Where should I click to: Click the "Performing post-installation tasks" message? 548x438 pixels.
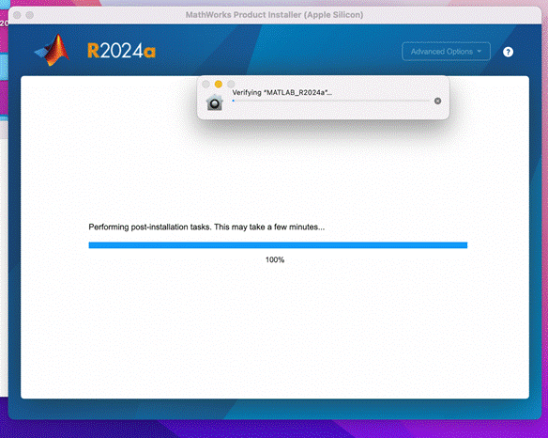(x=206, y=227)
